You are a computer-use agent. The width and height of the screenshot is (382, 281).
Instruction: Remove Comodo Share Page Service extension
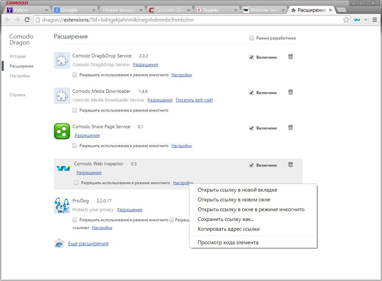[290, 127]
